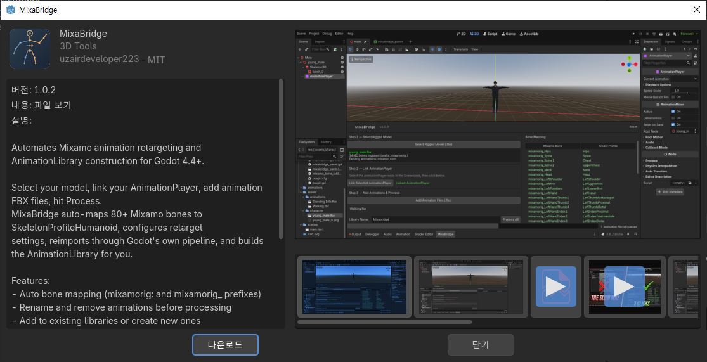This screenshot has height=362, width=707.
Task: Play the plain blue video thumbnail
Action: (x=556, y=287)
